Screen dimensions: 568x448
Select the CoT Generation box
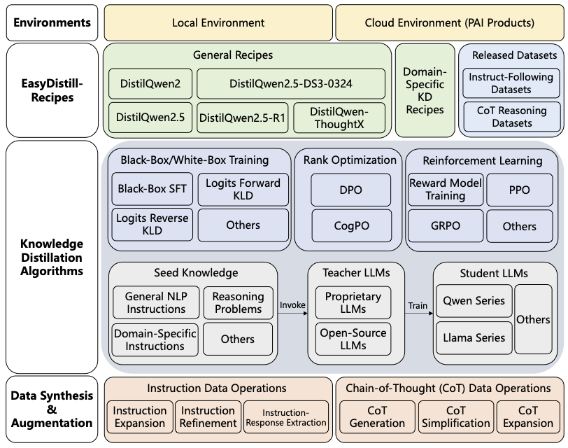(377, 416)
